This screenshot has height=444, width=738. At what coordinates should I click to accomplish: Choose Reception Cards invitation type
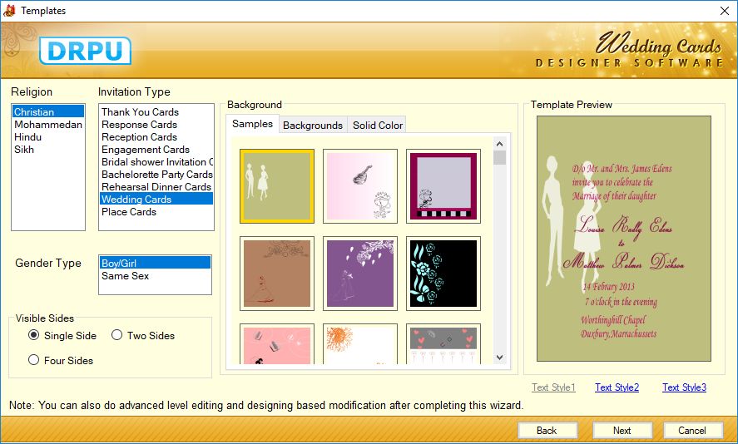(x=156, y=137)
